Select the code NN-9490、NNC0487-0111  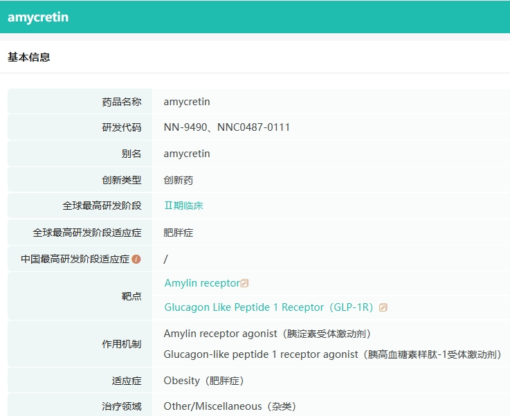click(x=227, y=127)
